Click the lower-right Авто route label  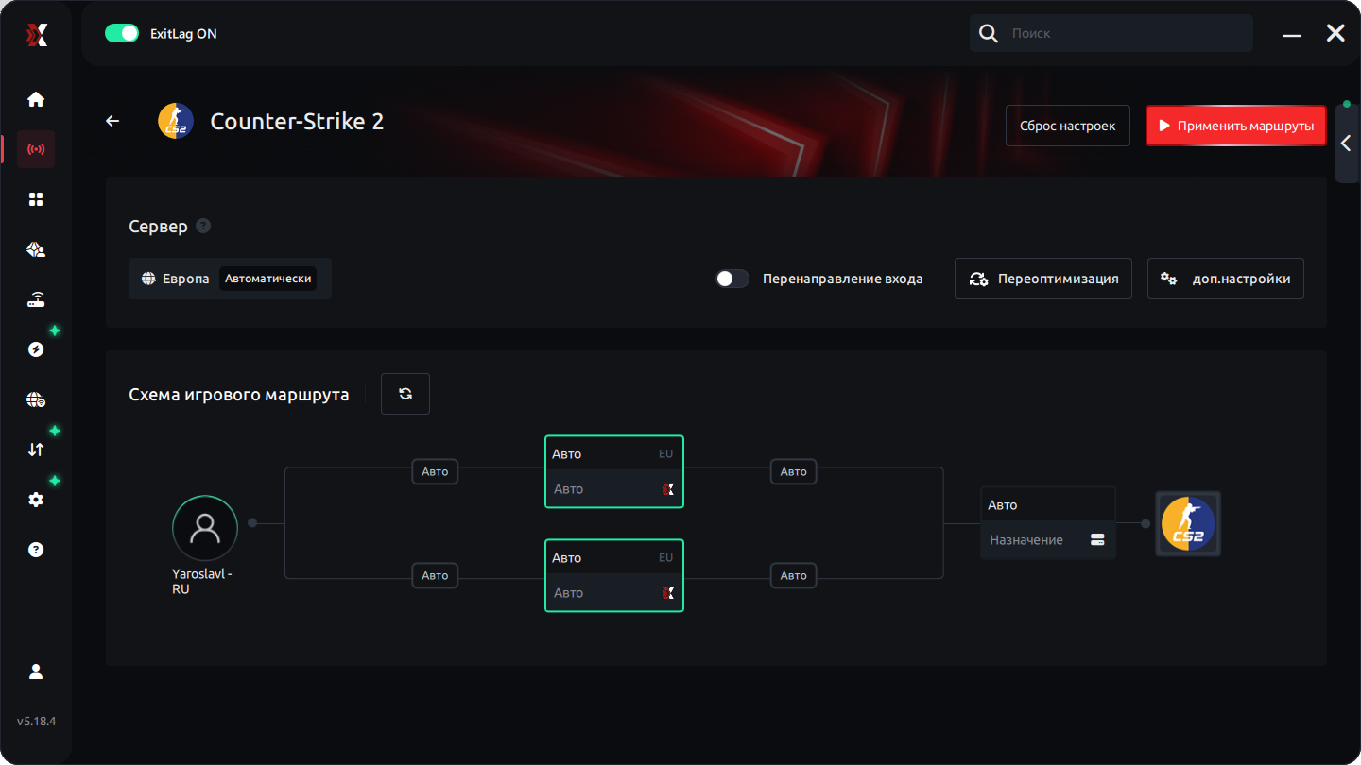pyautogui.click(x=794, y=575)
